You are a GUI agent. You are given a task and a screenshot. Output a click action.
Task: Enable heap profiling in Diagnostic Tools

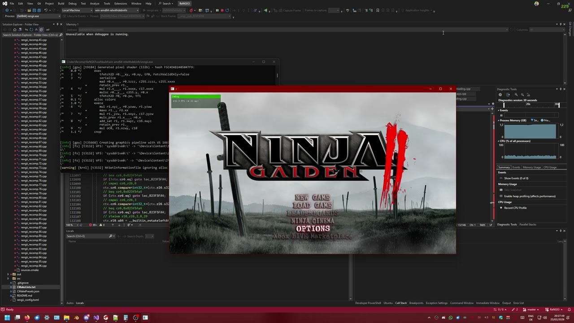[530, 196]
